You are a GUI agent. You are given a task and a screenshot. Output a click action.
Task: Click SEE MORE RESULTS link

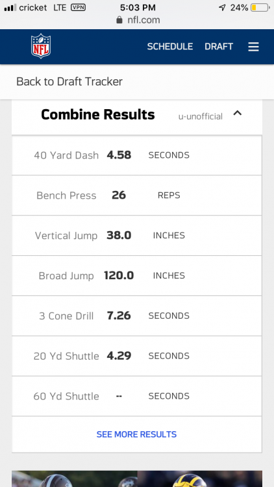coord(136,434)
